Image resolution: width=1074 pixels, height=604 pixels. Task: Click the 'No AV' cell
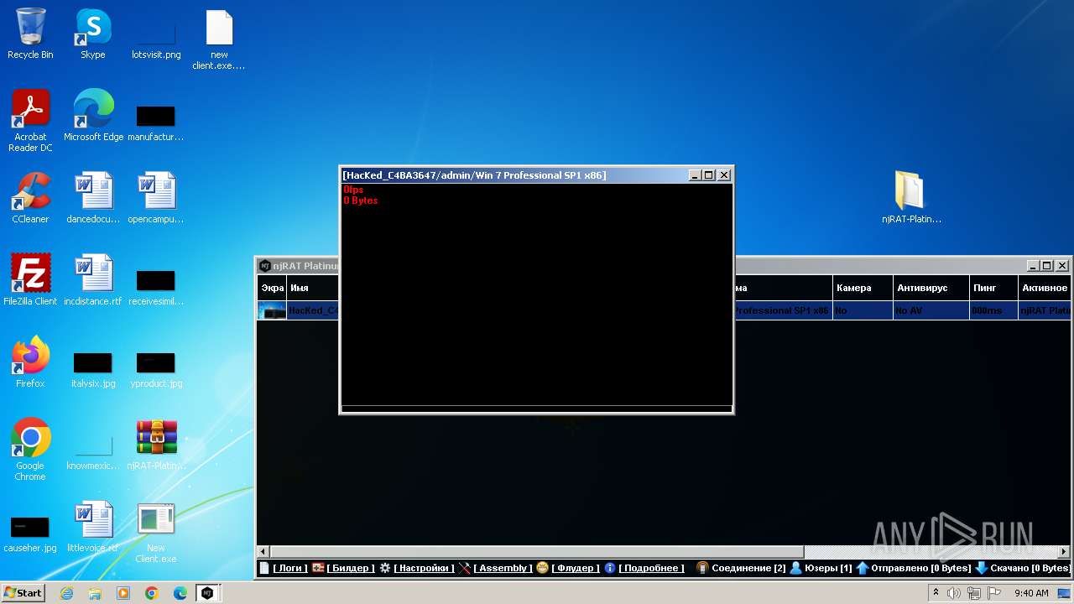point(931,310)
